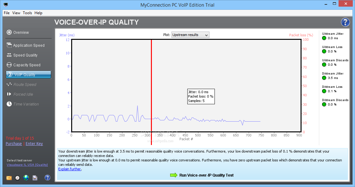Click the Jitter (ms) axis label
This screenshot has height=187, width=355.
click(x=67, y=35)
